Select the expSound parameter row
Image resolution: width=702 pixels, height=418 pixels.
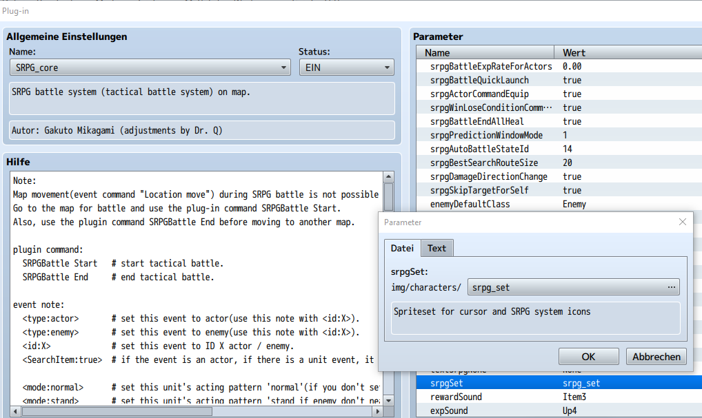click(x=559, y=411)
